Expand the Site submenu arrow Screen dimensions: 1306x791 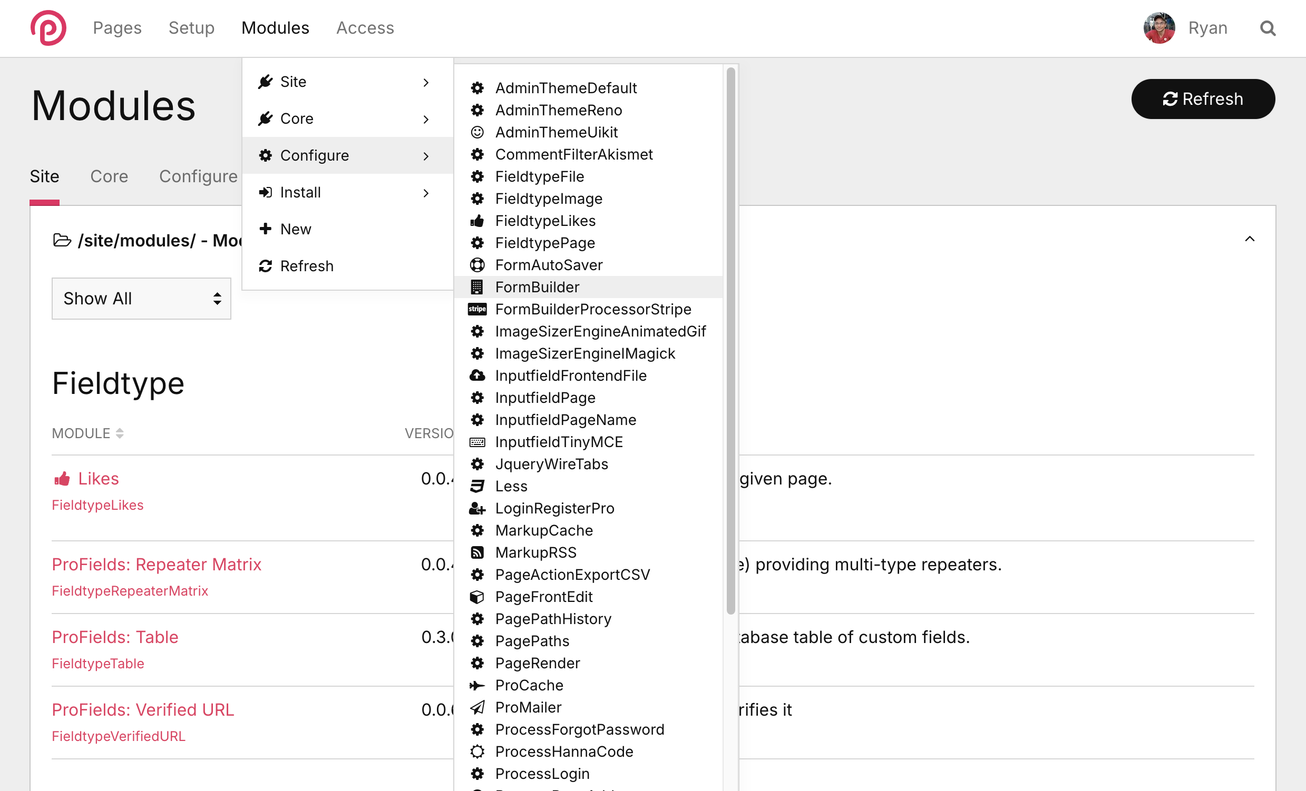coord(426,82)
